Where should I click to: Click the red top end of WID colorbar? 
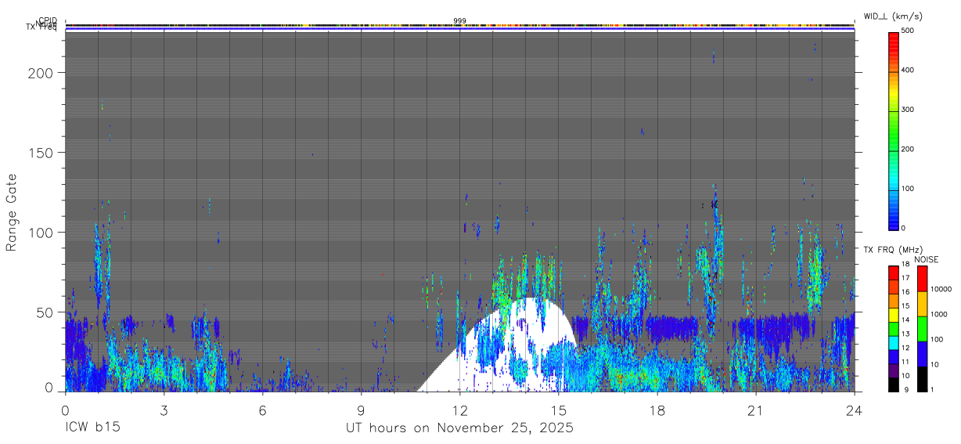(894, 38)
